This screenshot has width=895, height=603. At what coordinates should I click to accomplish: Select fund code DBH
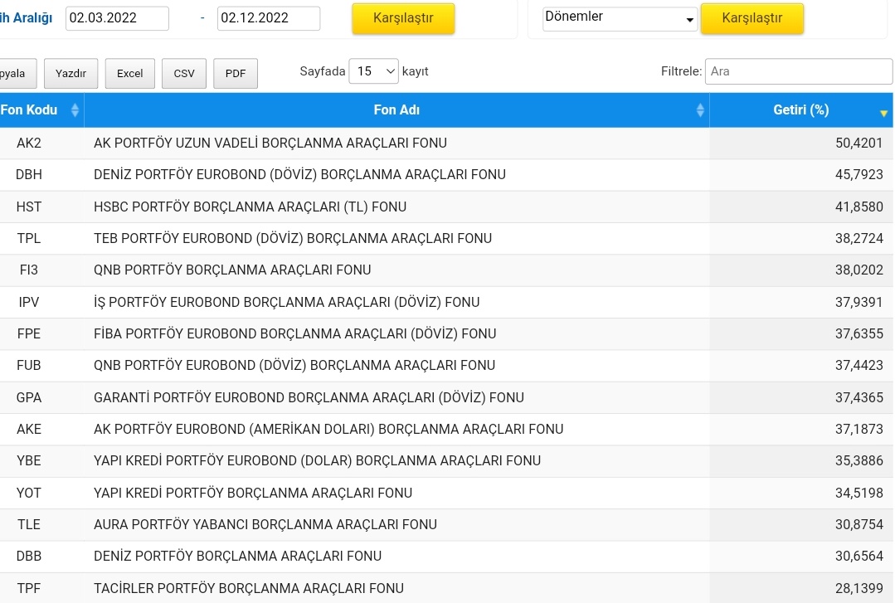28,175
